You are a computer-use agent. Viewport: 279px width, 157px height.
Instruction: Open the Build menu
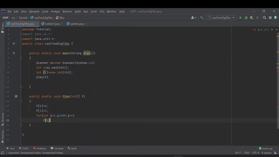point(78,12)
